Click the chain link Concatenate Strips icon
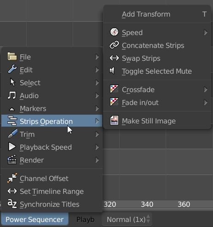The width and height of the screenshot is (213, 227). [x=114, y=45]
